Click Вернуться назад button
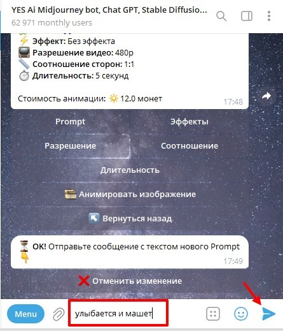 pos(130,219)
